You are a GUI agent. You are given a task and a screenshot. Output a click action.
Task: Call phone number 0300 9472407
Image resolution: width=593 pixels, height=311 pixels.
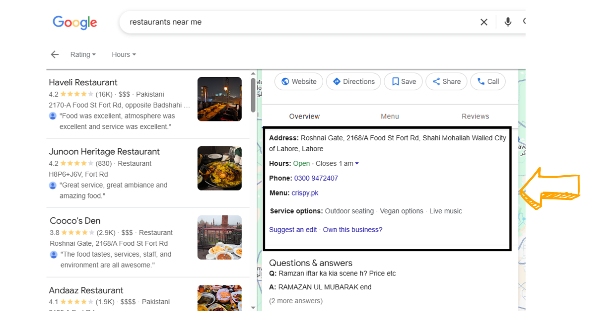pos(316,178)
